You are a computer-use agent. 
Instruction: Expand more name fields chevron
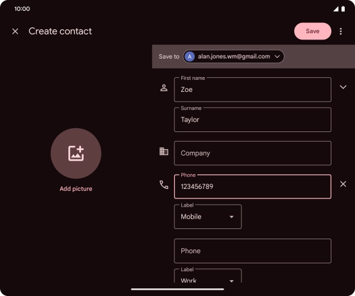[343, 87]
